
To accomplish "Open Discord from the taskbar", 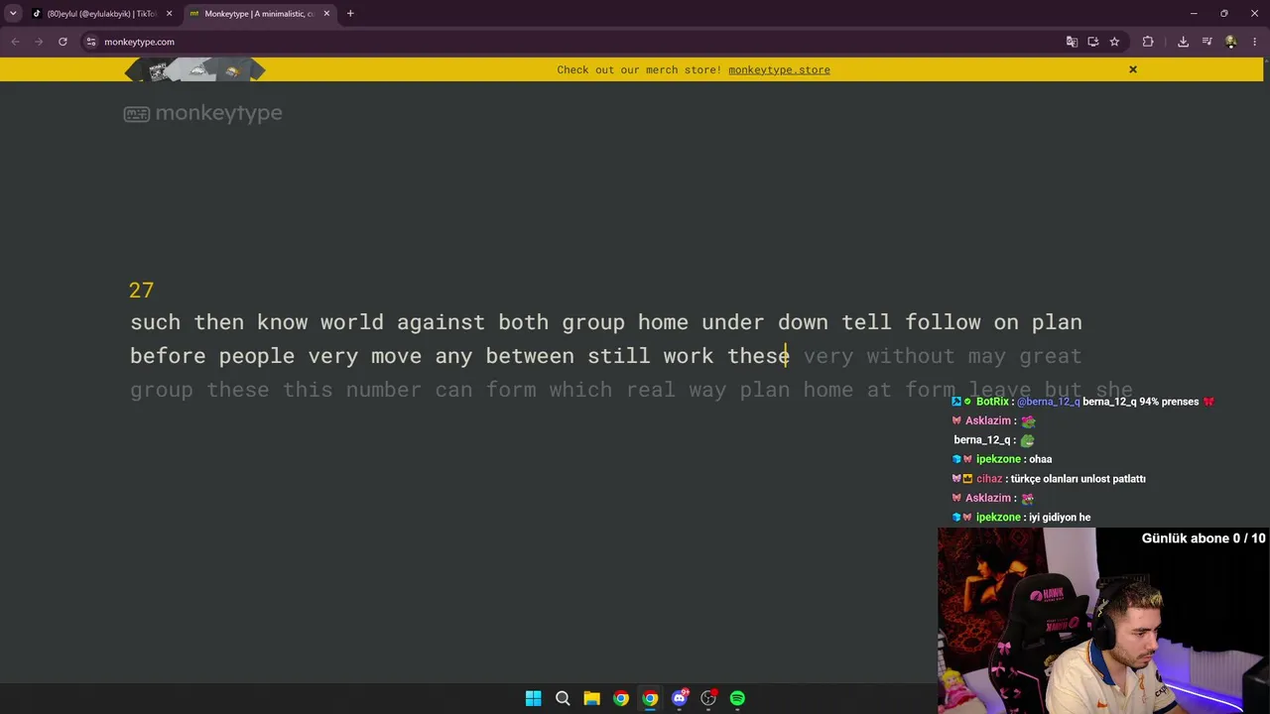I will coord(679,698).
